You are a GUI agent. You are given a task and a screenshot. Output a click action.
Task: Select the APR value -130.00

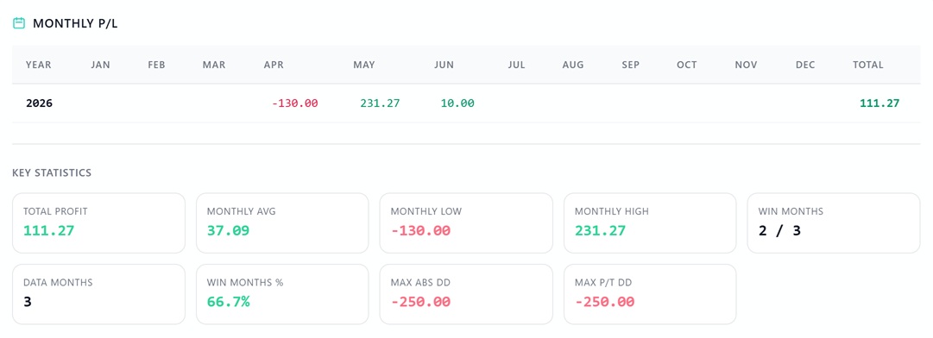point(294,103)
